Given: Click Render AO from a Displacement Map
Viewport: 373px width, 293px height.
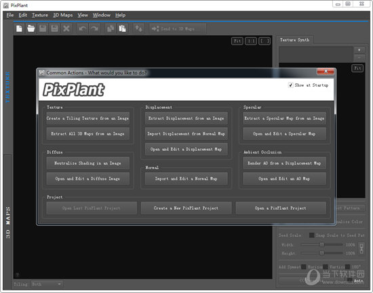Looking at the screenshot, I should [285, 163].
